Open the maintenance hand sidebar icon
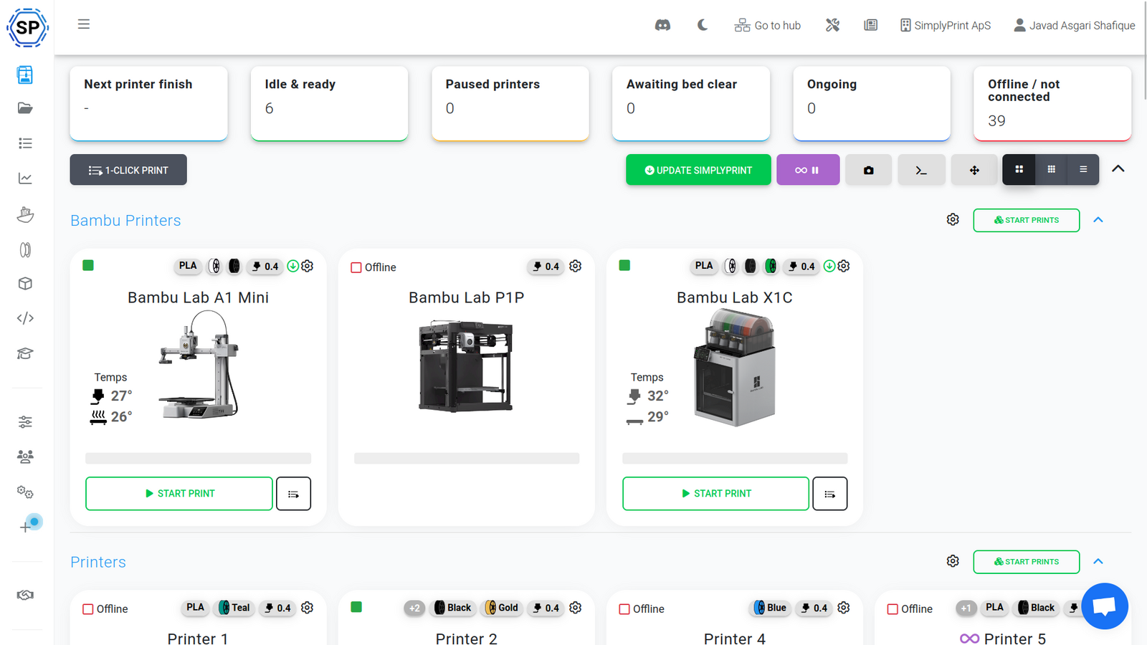Image resolution: width=1147 pixels, height=645 pixels. pyautogui.click(x=25, y=214)
